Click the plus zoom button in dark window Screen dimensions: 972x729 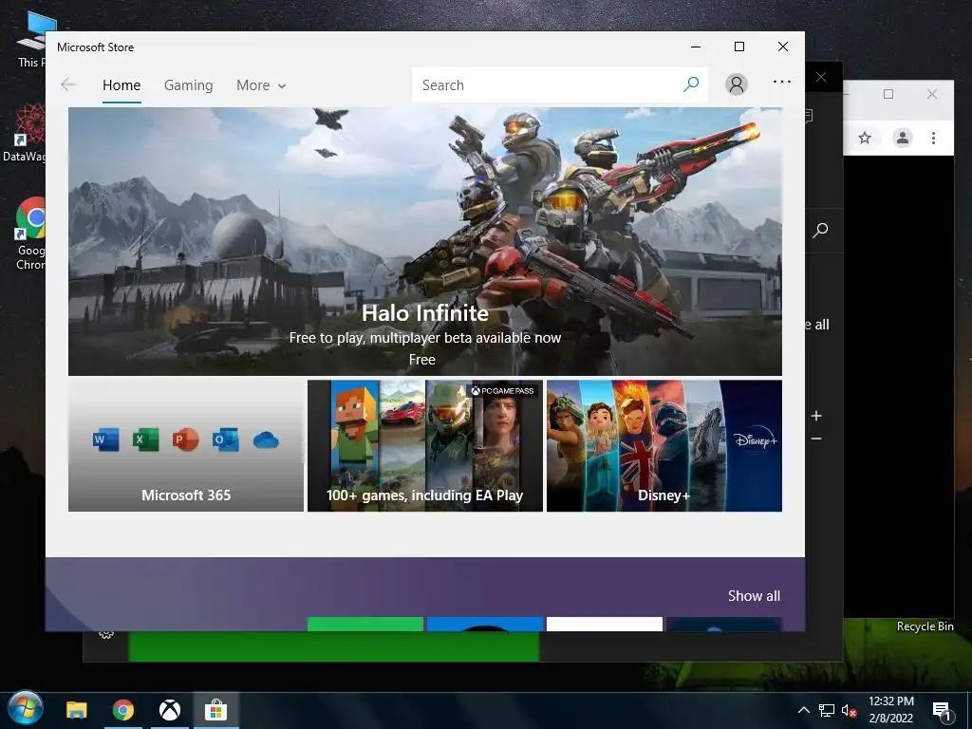(816, 416)
